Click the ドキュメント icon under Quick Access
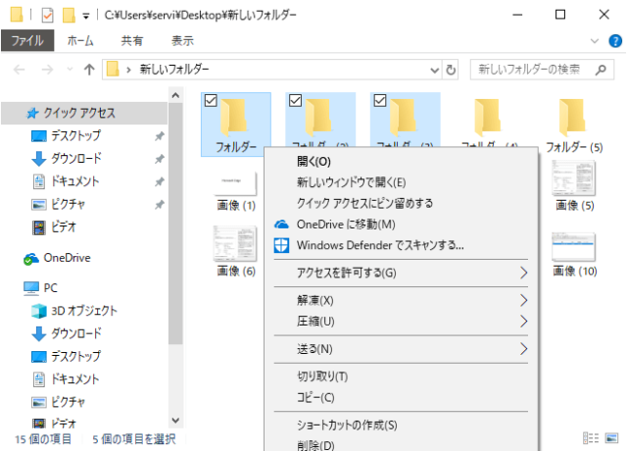 pyautogui.click(x=39, y=181)
